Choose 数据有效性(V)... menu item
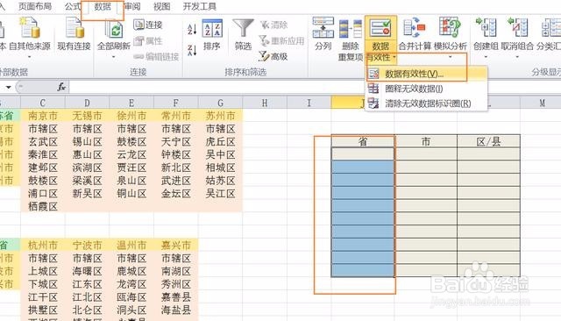561x321 pixels. pos(426,74)
